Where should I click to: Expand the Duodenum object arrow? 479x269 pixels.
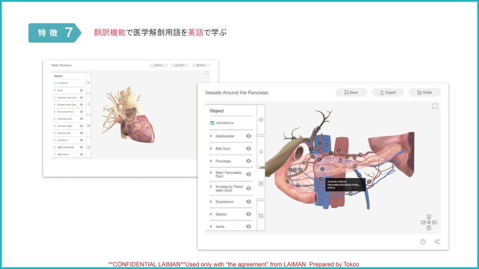pos(211,202)
